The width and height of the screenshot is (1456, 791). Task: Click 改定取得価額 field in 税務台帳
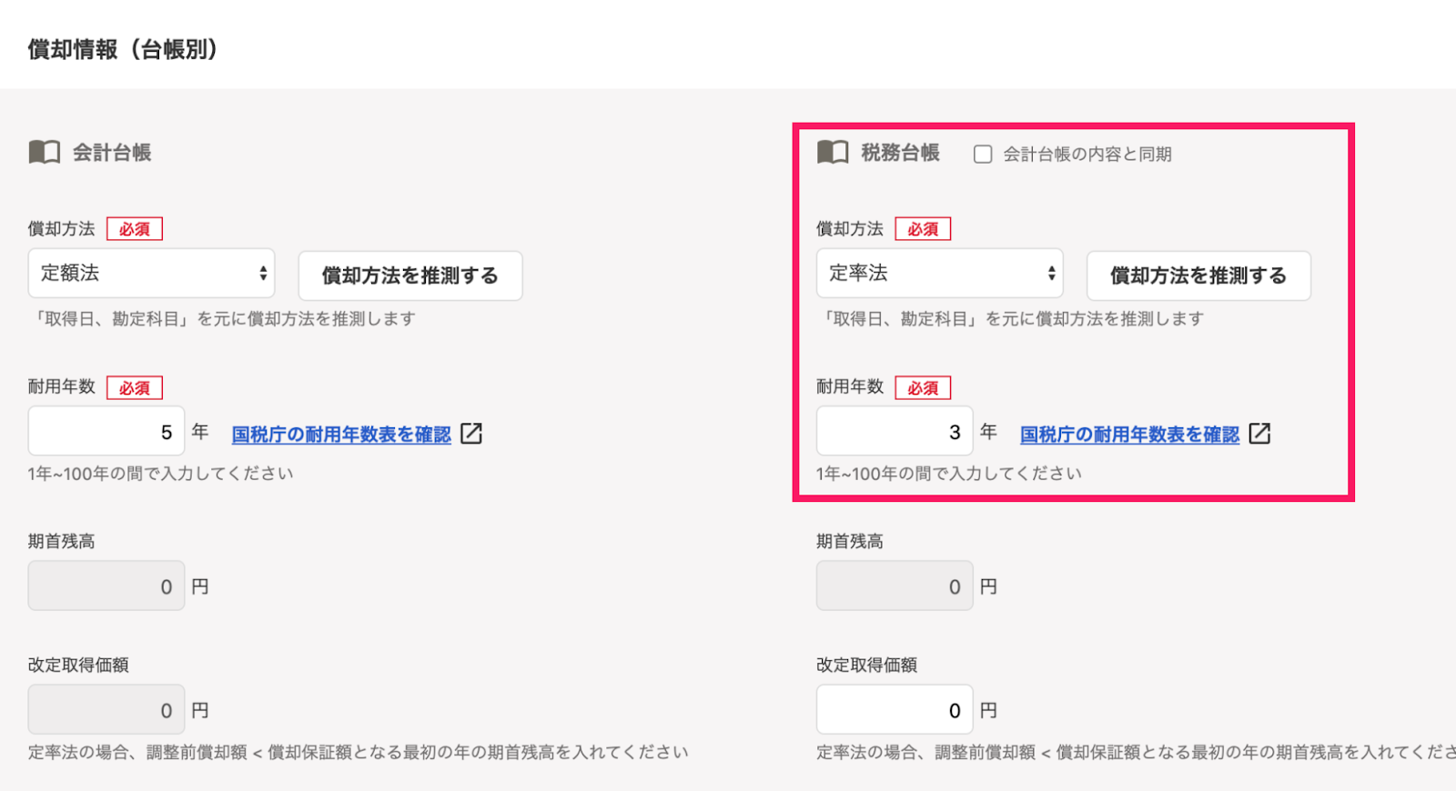pyautogui.click(x=895, y=709)
